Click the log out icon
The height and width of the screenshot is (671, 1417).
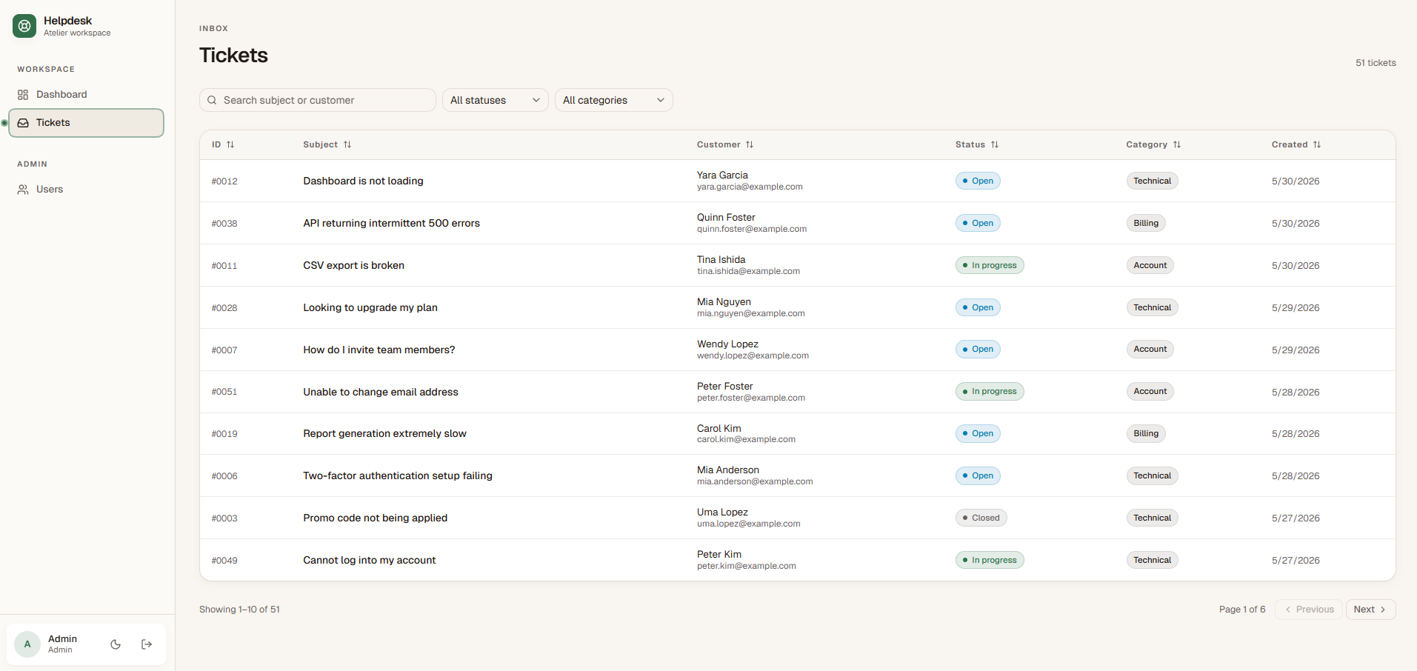147,644
